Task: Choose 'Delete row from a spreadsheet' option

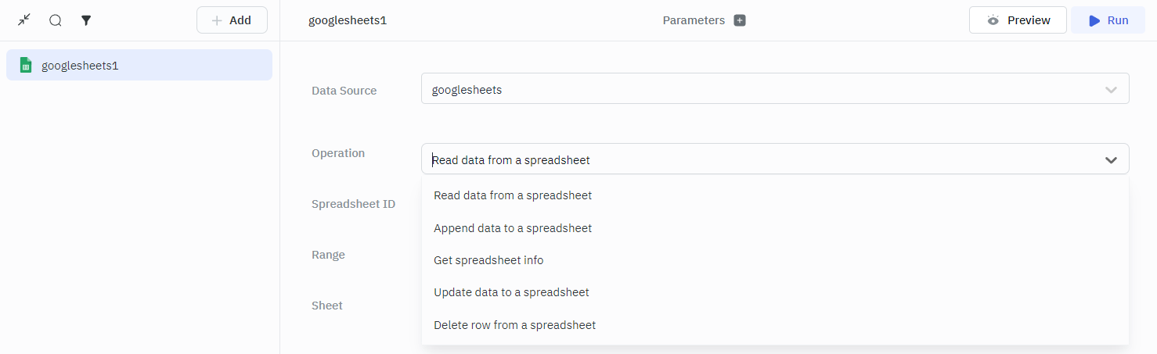Action: tap(514, 325)
